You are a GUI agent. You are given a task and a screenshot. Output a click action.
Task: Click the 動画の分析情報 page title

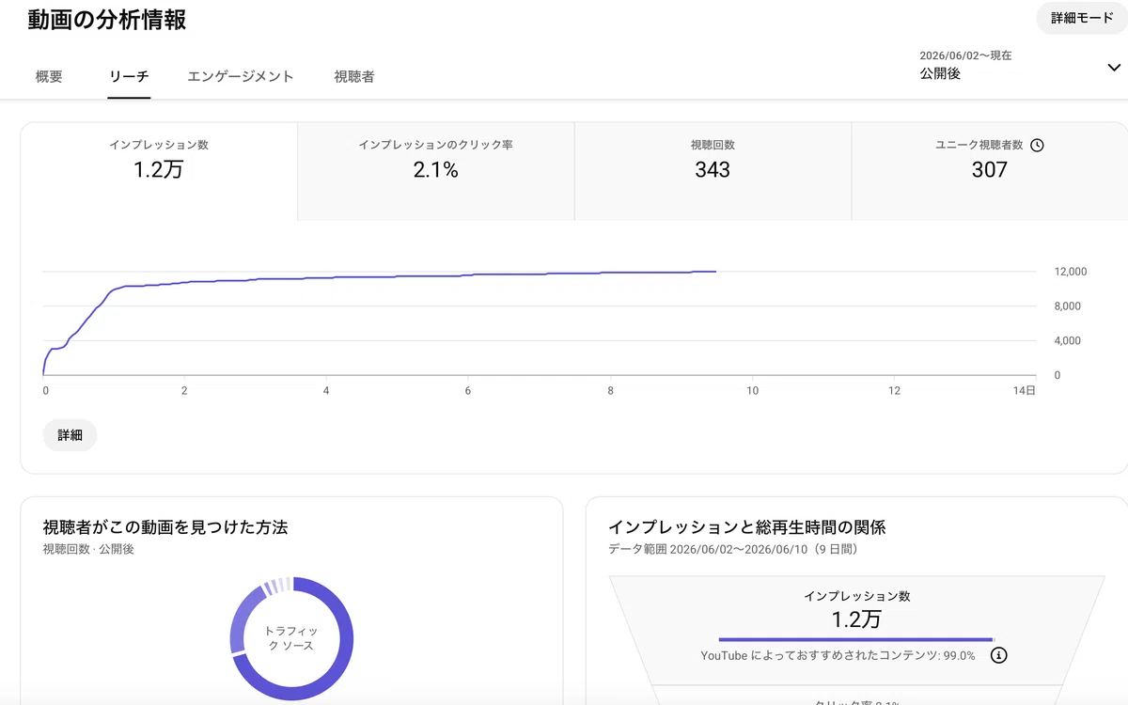(x=106, y=21)
